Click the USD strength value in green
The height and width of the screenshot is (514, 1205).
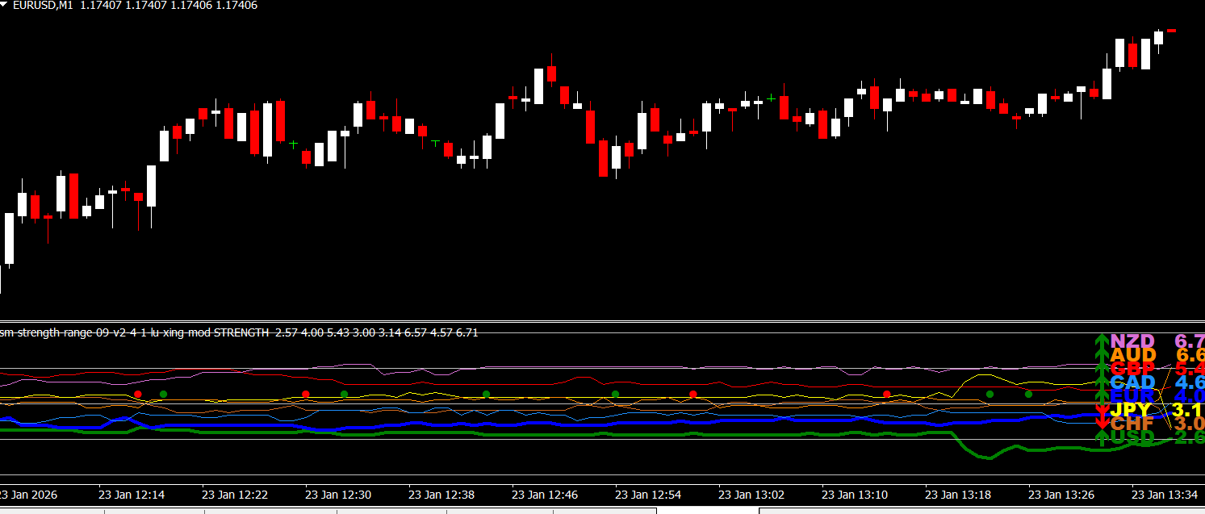[x=1189, y=437]
